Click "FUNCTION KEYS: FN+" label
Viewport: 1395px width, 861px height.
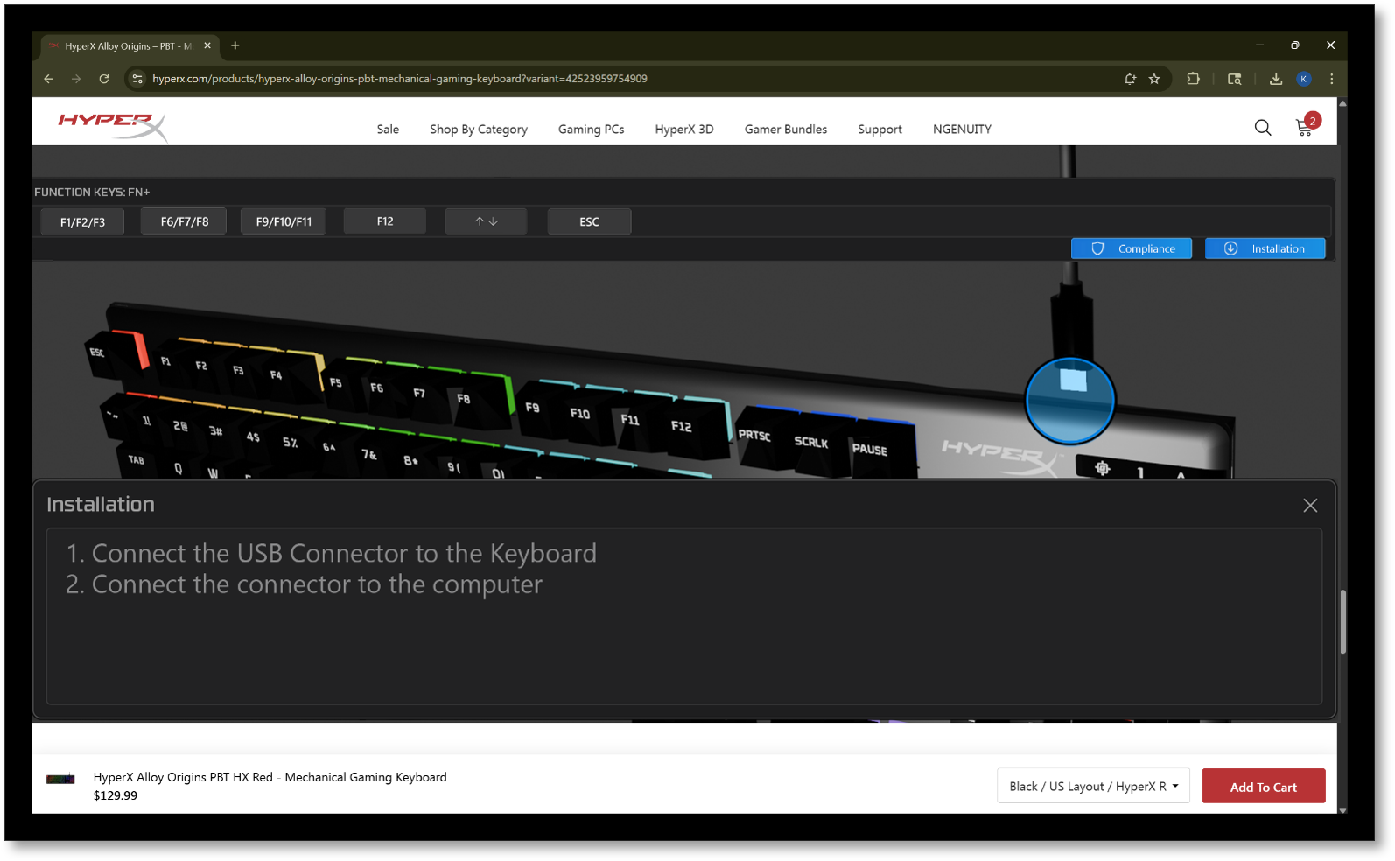pos(92,192)
